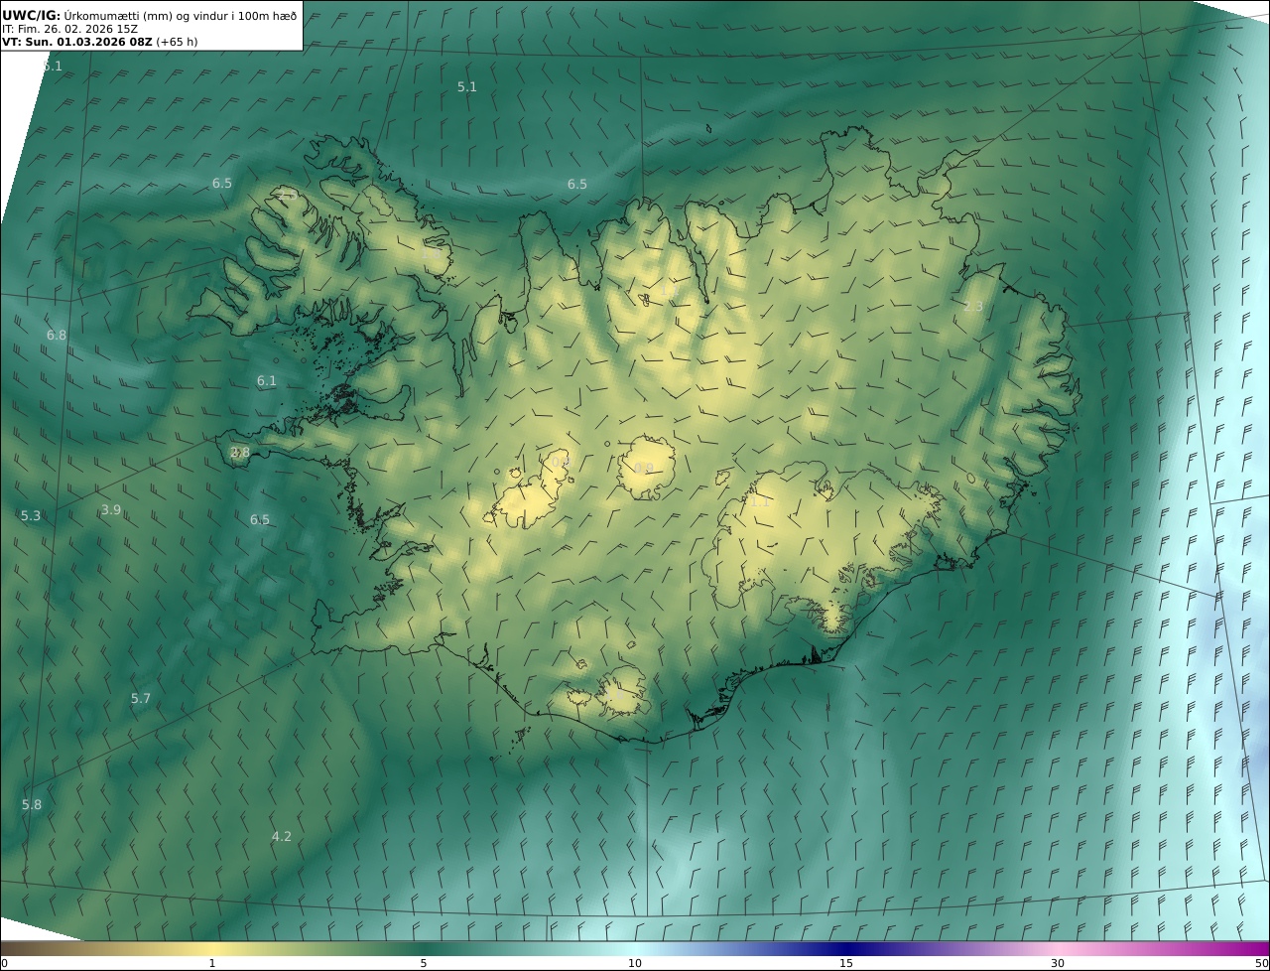Click the dark blue area at tick 15 on the color bar

tap(846, 949)
